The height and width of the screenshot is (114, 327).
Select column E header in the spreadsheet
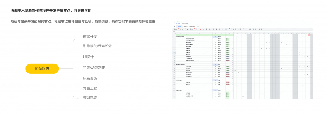230,33
